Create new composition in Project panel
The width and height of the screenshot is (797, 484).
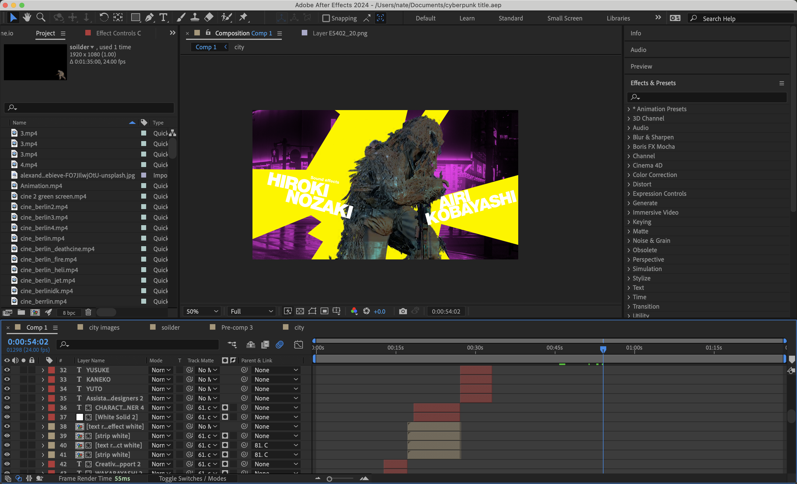[35, 313]
